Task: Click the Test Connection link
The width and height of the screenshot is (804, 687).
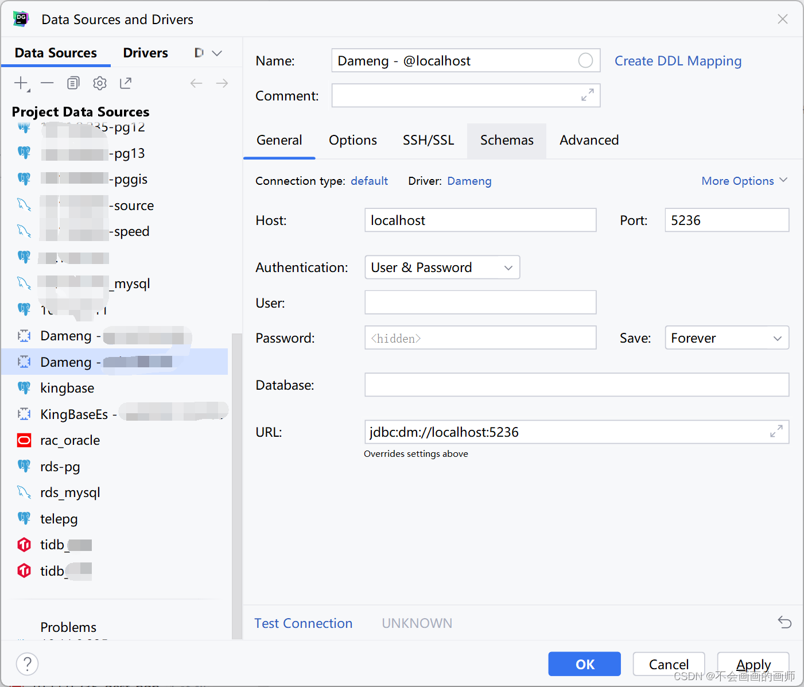Action: (304, 623)
